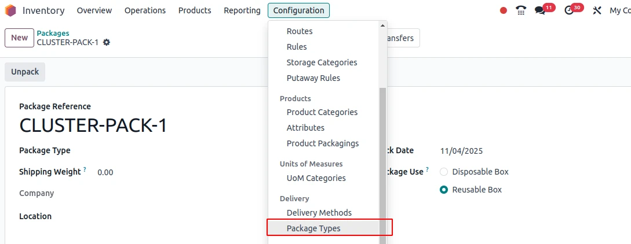Choose Package Types from the menu
Viewport: 631px width, 244px height.
pyautogui.click(x=313, y=228)
